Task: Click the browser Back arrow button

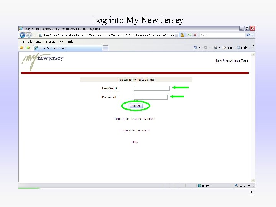Action: point(22,35)
